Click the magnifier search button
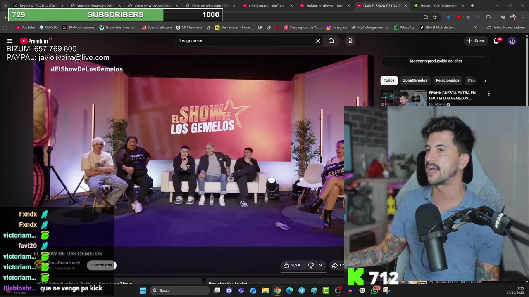The image size is (529, 297). point(331,41)
